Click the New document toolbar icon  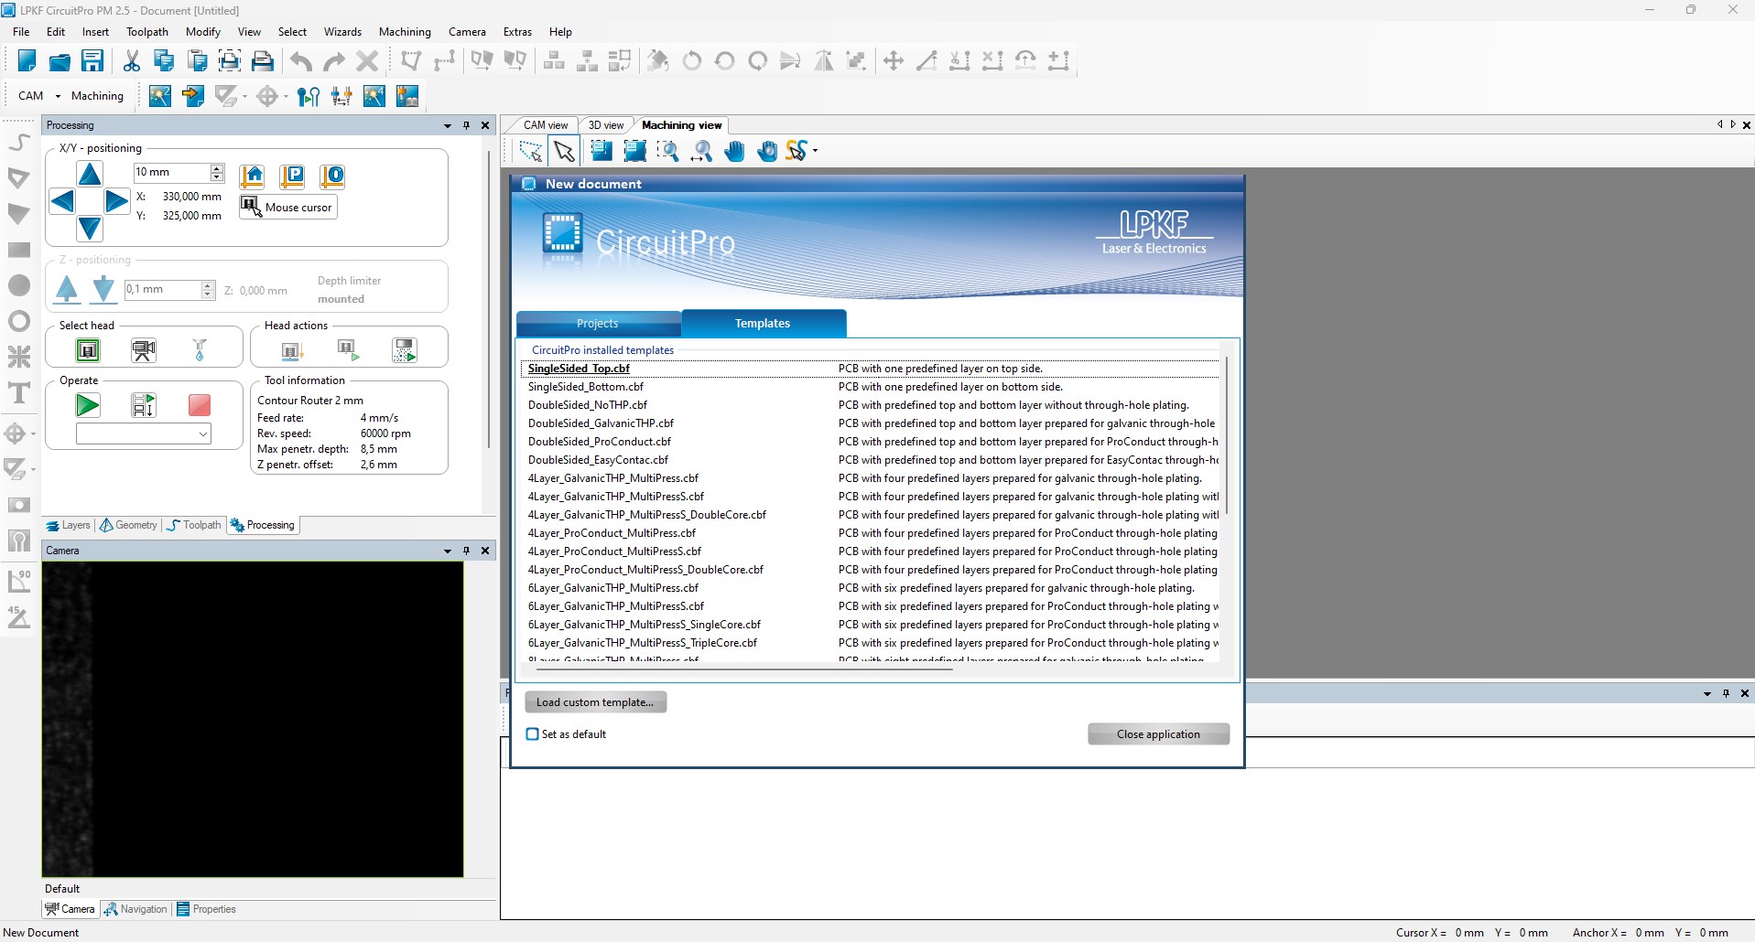(27, 61)
